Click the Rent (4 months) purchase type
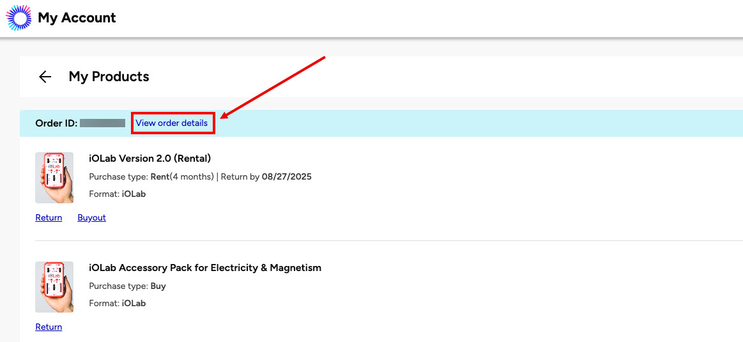Screen dimensions: 743x342 (182, 176)
